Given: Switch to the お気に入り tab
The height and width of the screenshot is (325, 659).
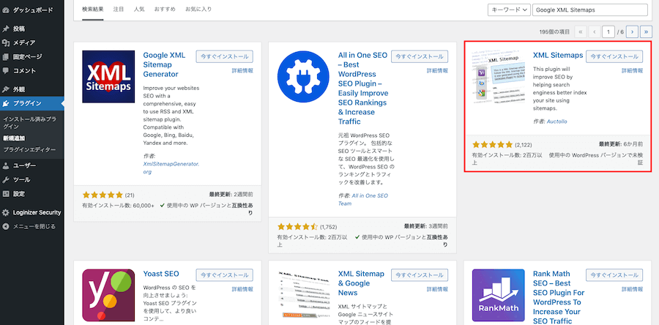Looking at the screenshot, I should 198,10.
